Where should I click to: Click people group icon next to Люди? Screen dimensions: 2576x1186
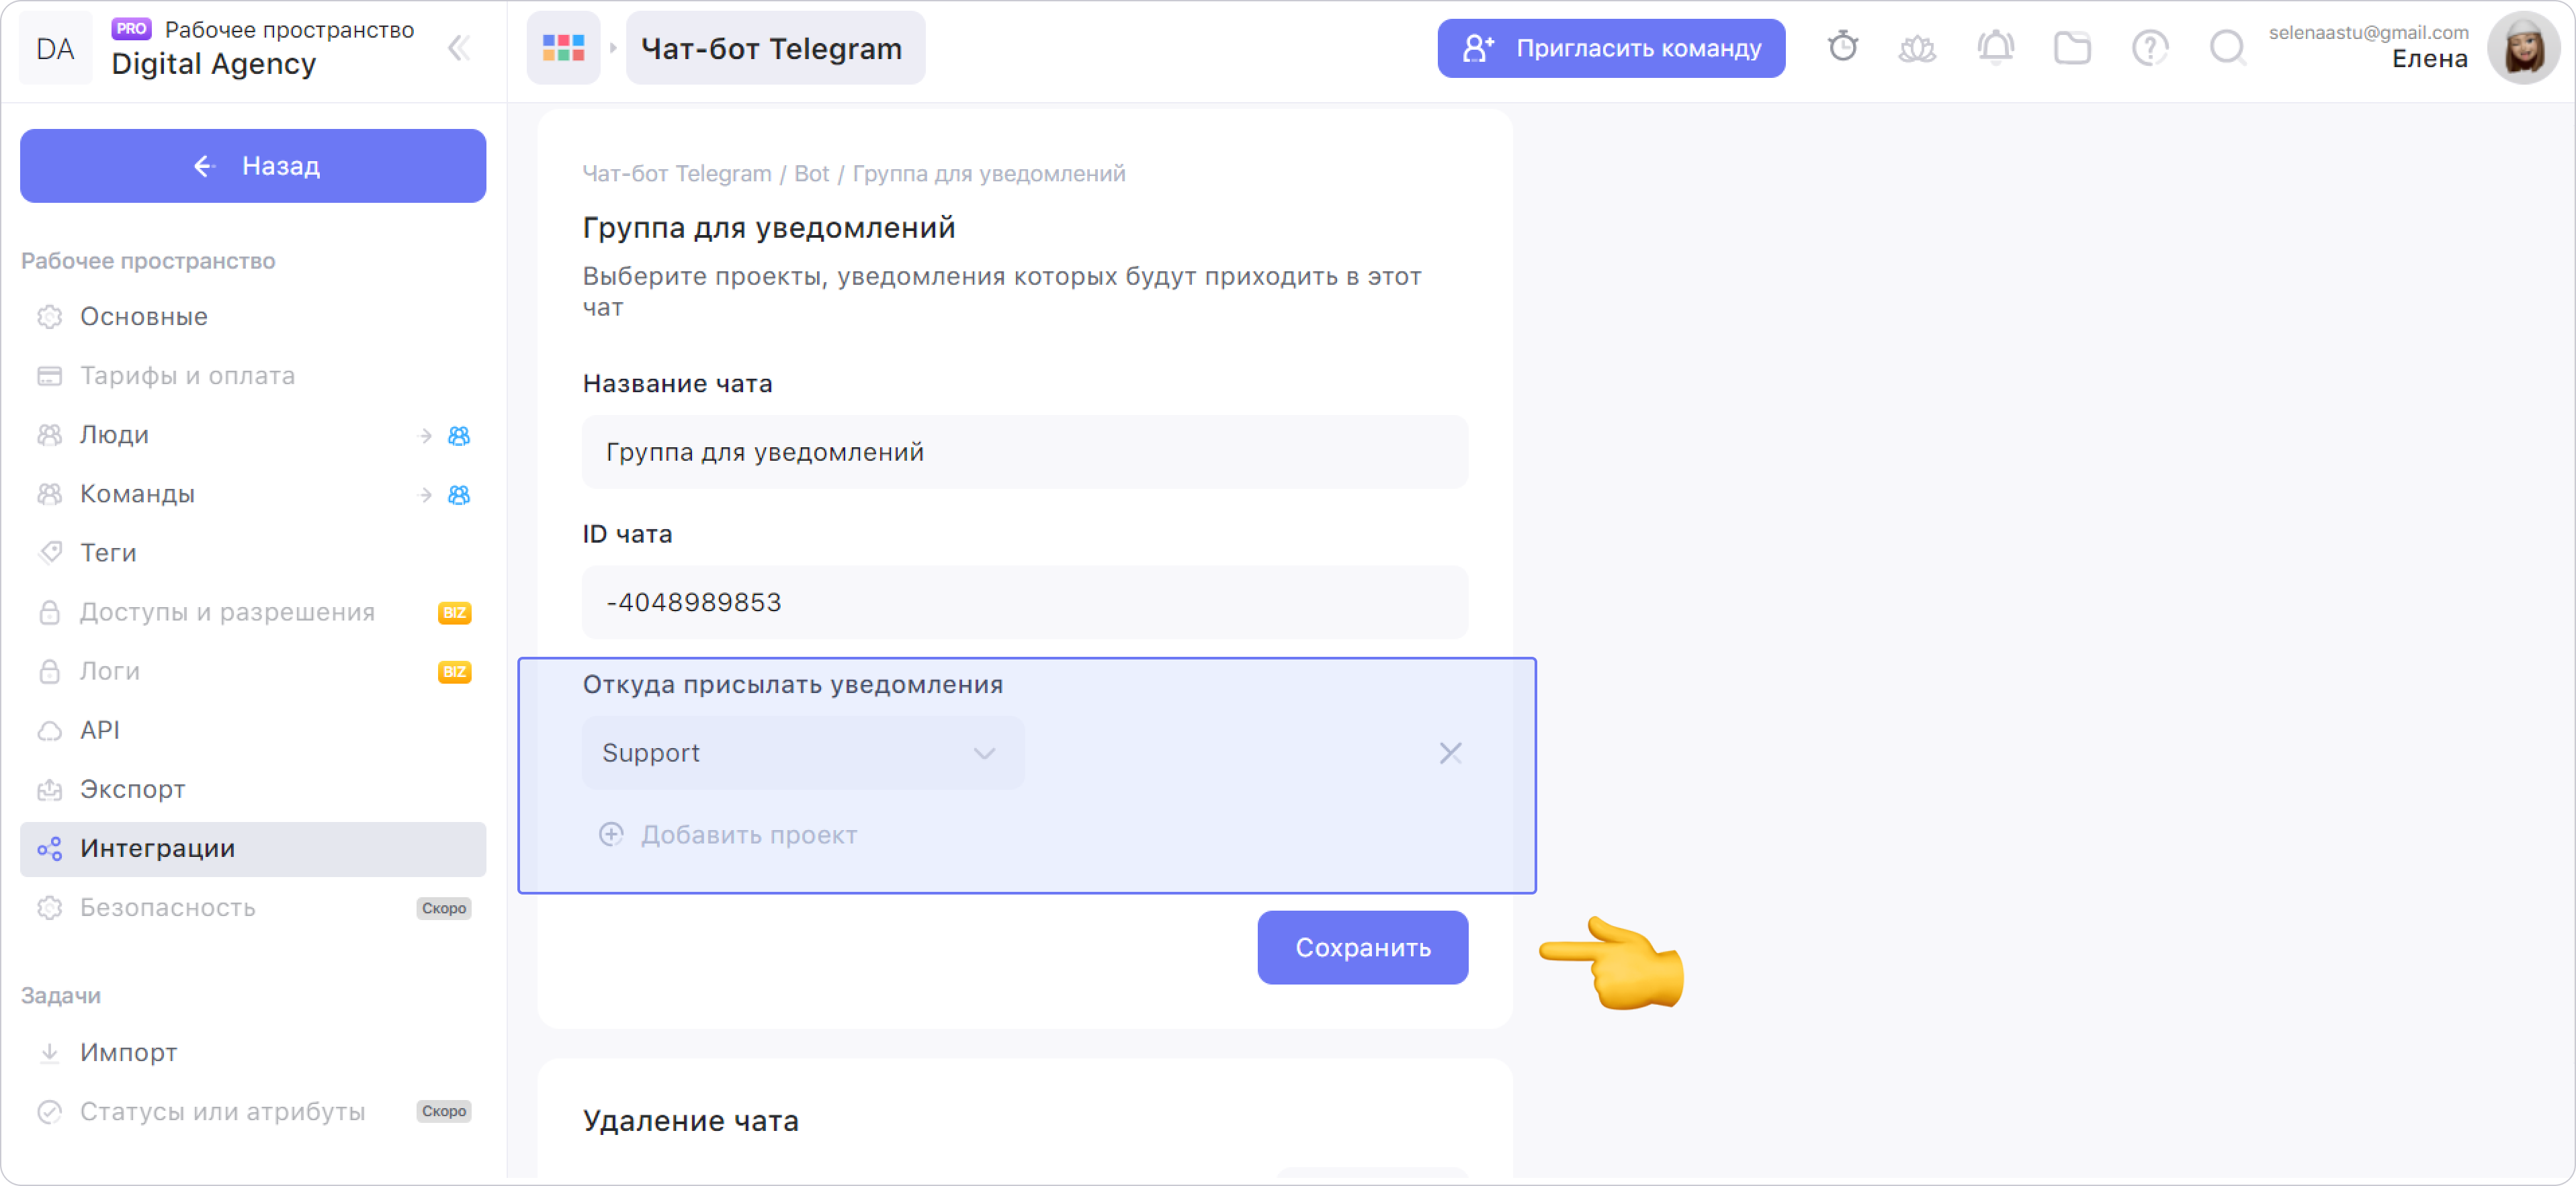[459, 436]
